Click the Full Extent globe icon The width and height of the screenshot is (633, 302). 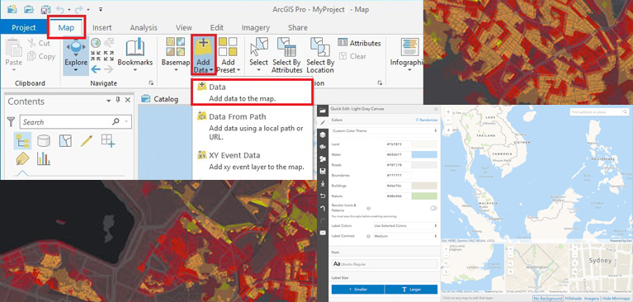point(96,43)
